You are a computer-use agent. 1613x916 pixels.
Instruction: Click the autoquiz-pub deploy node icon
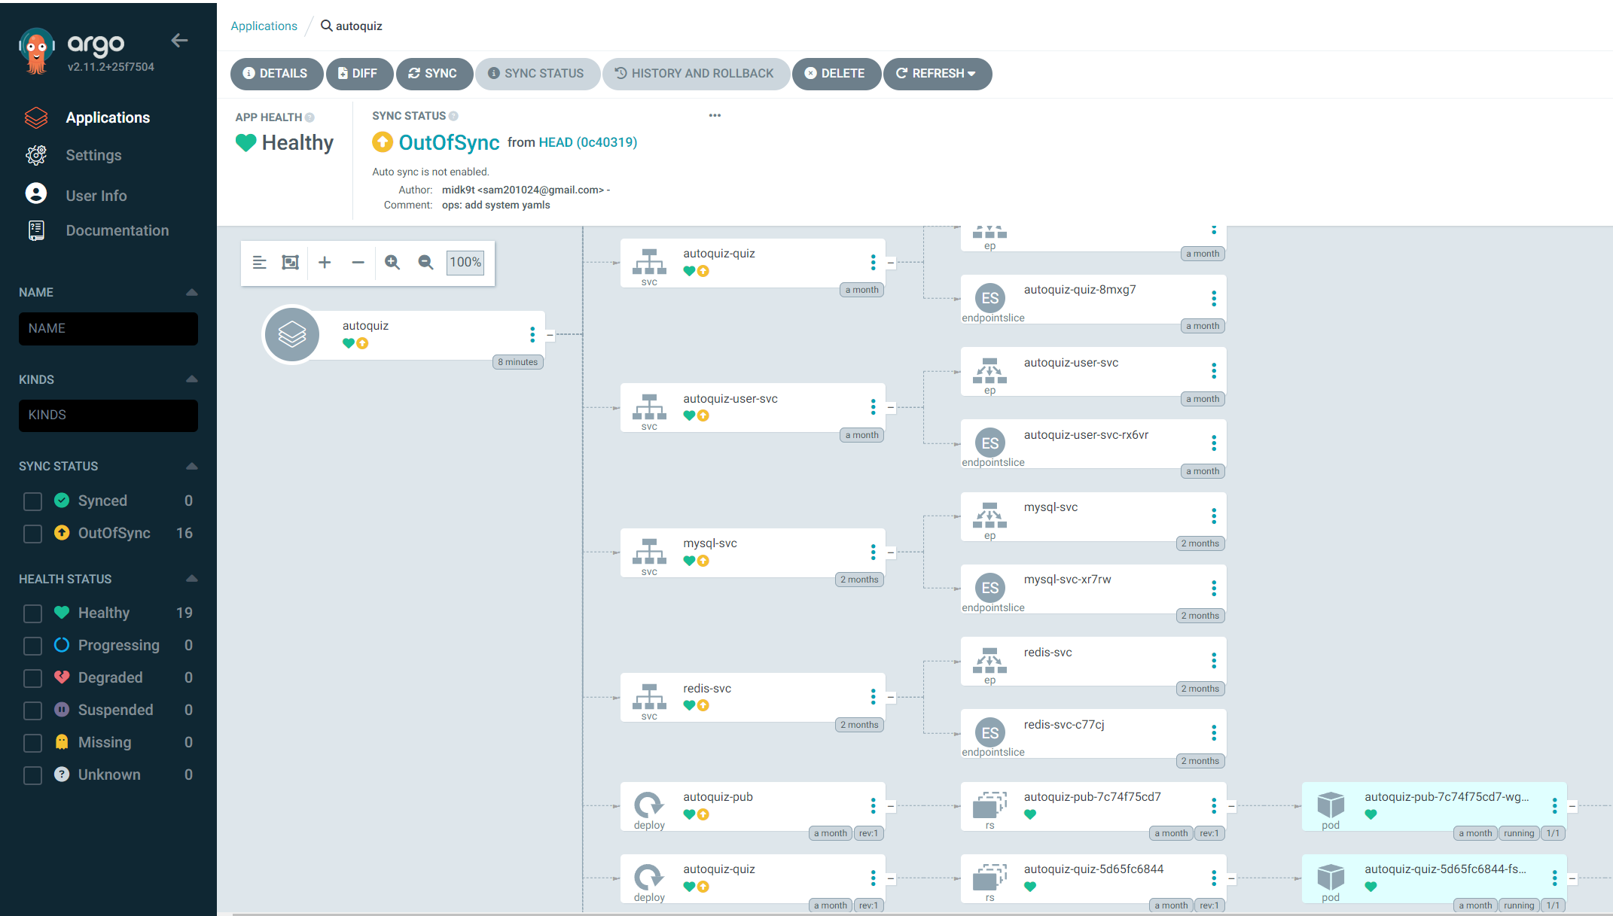(648, 805)
